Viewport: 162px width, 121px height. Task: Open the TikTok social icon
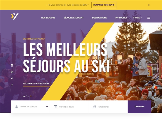(12, 78)
